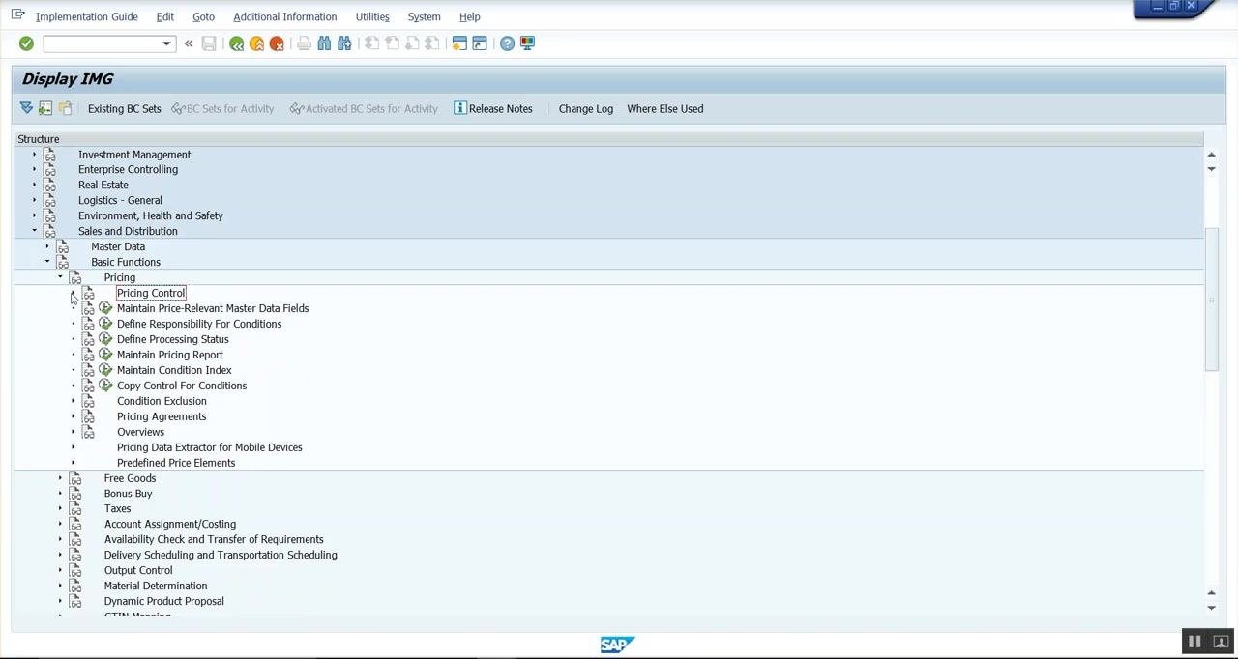Open documentation icon for Sales and Distribution
Screen dimensions: 1238x659
coord(49,231)
